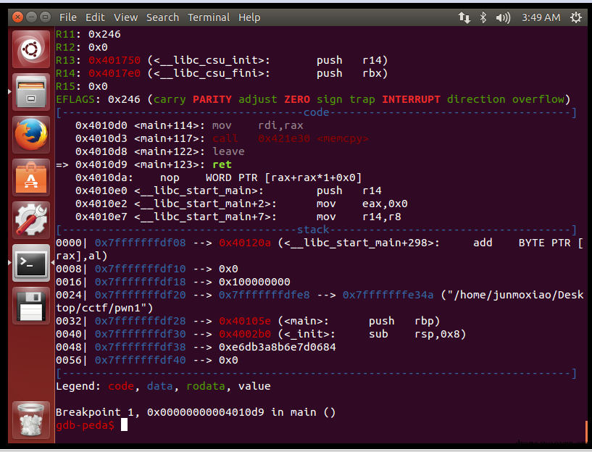Click the leave instruction at main+122
The height and width of the screenshot is (452, 592).
click(228, 151)
